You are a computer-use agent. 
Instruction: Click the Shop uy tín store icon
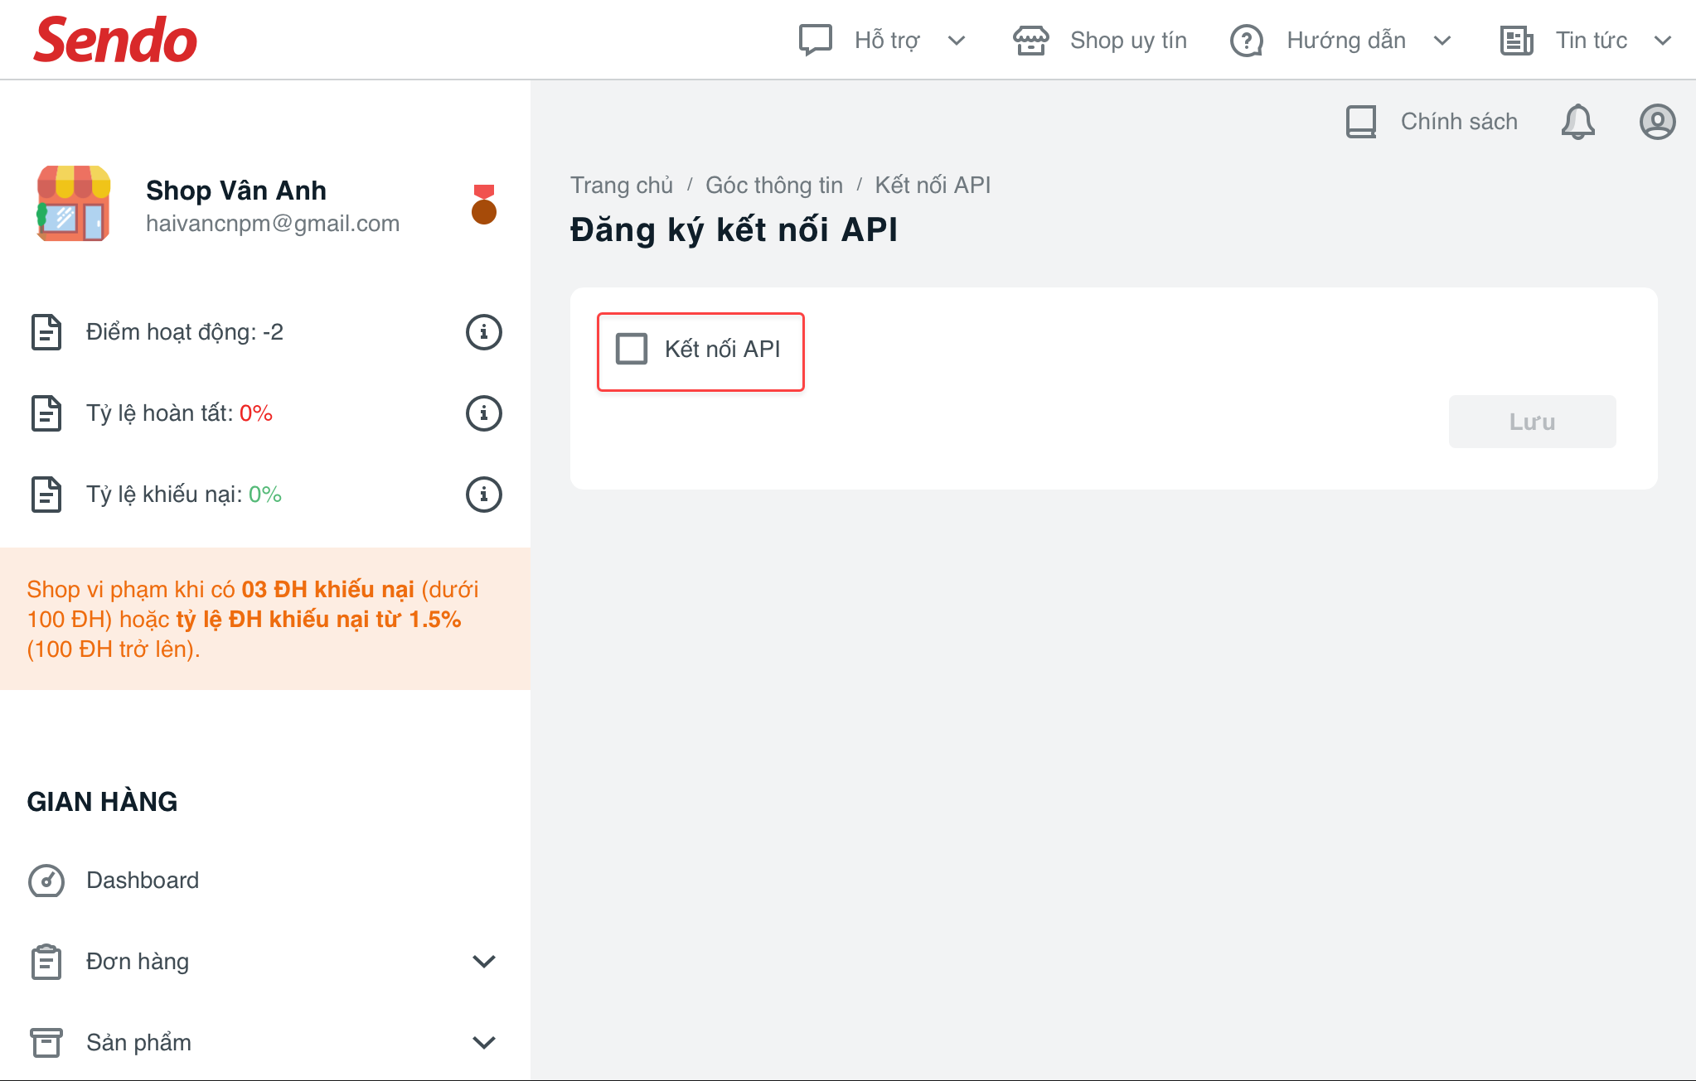[1030, 40]
